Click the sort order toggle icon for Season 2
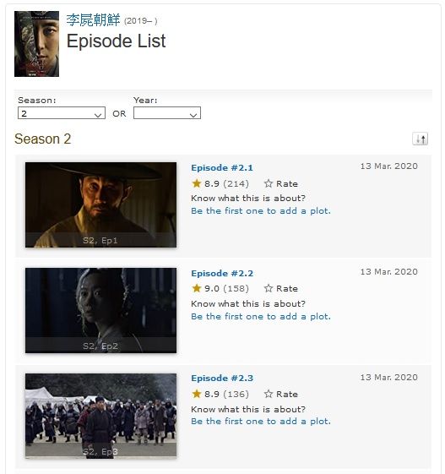This screenshot has height=474, width=445. pos(420,139)
